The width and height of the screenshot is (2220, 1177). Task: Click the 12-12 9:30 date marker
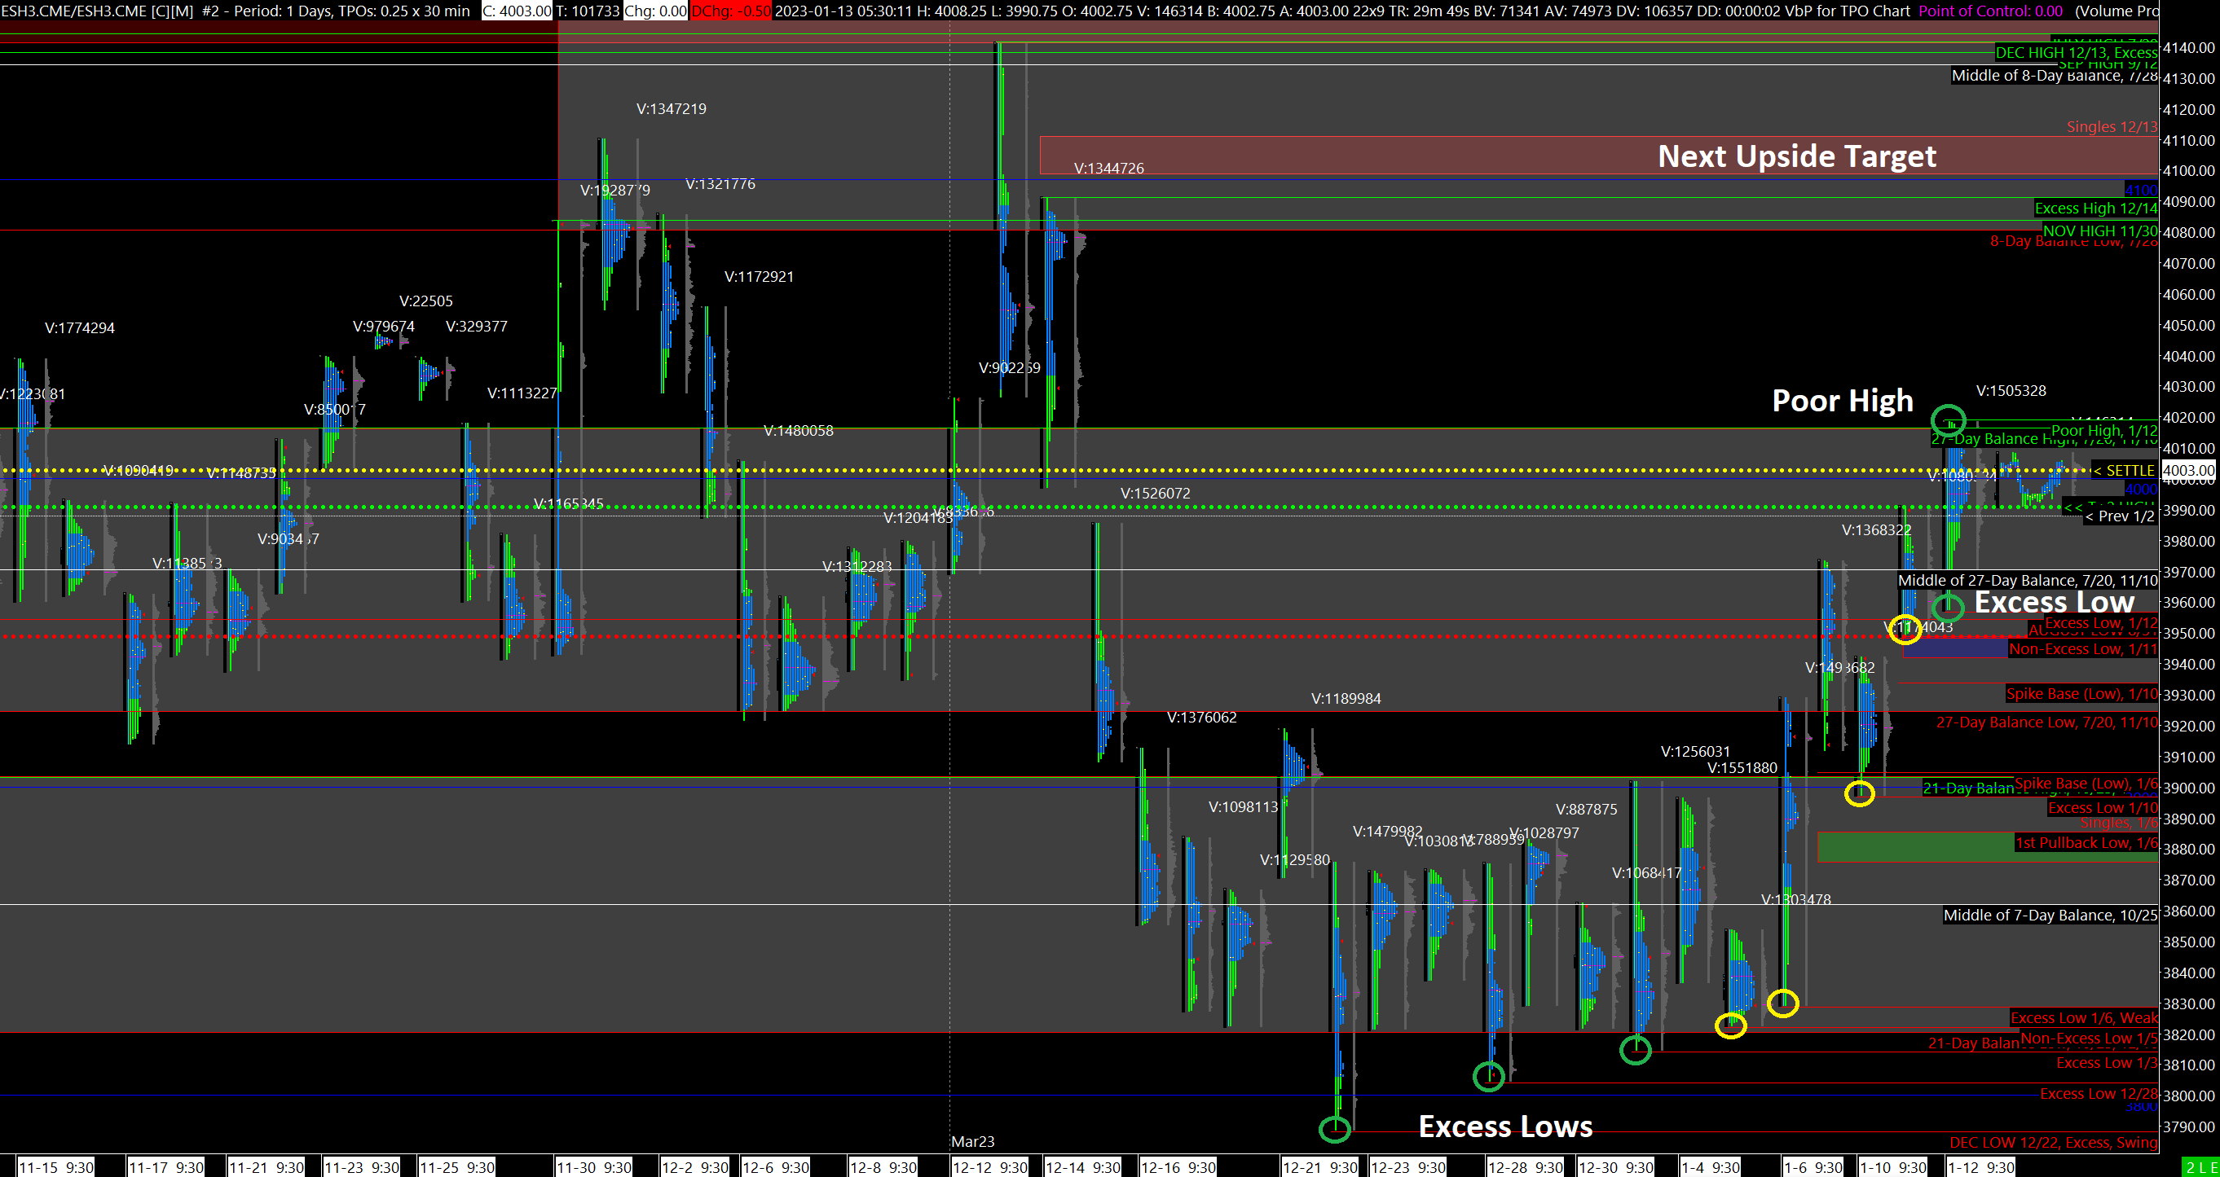click(x=990, y=1167)
